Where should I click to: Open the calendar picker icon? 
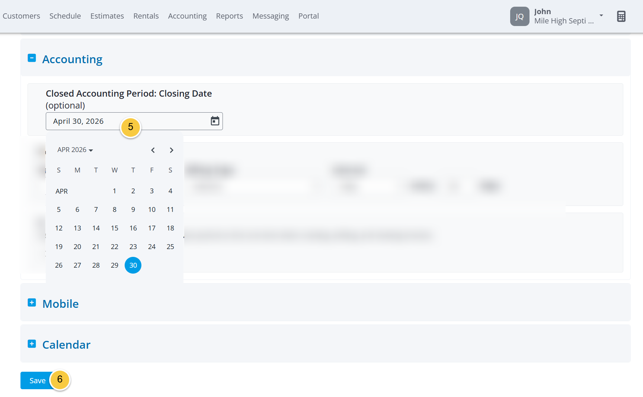[215, 121]
